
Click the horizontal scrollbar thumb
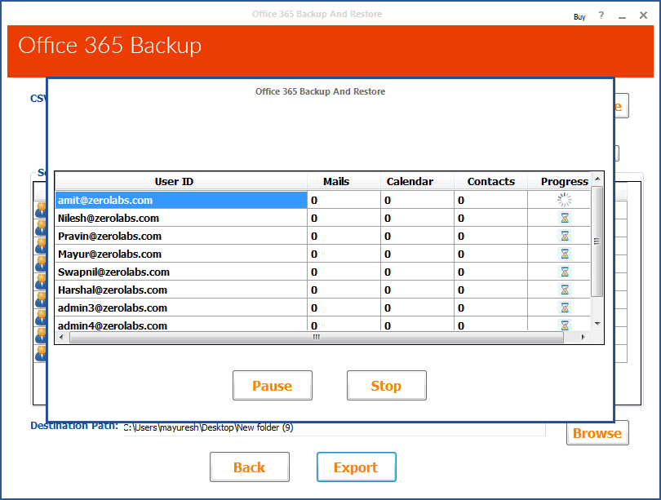point(317,337)
